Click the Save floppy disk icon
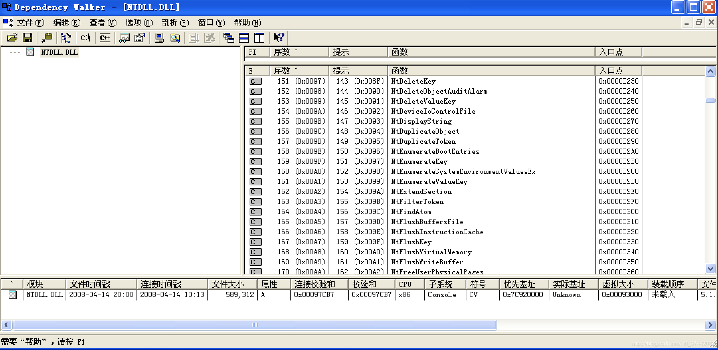 pyautogui.click(x=27, y=37)
